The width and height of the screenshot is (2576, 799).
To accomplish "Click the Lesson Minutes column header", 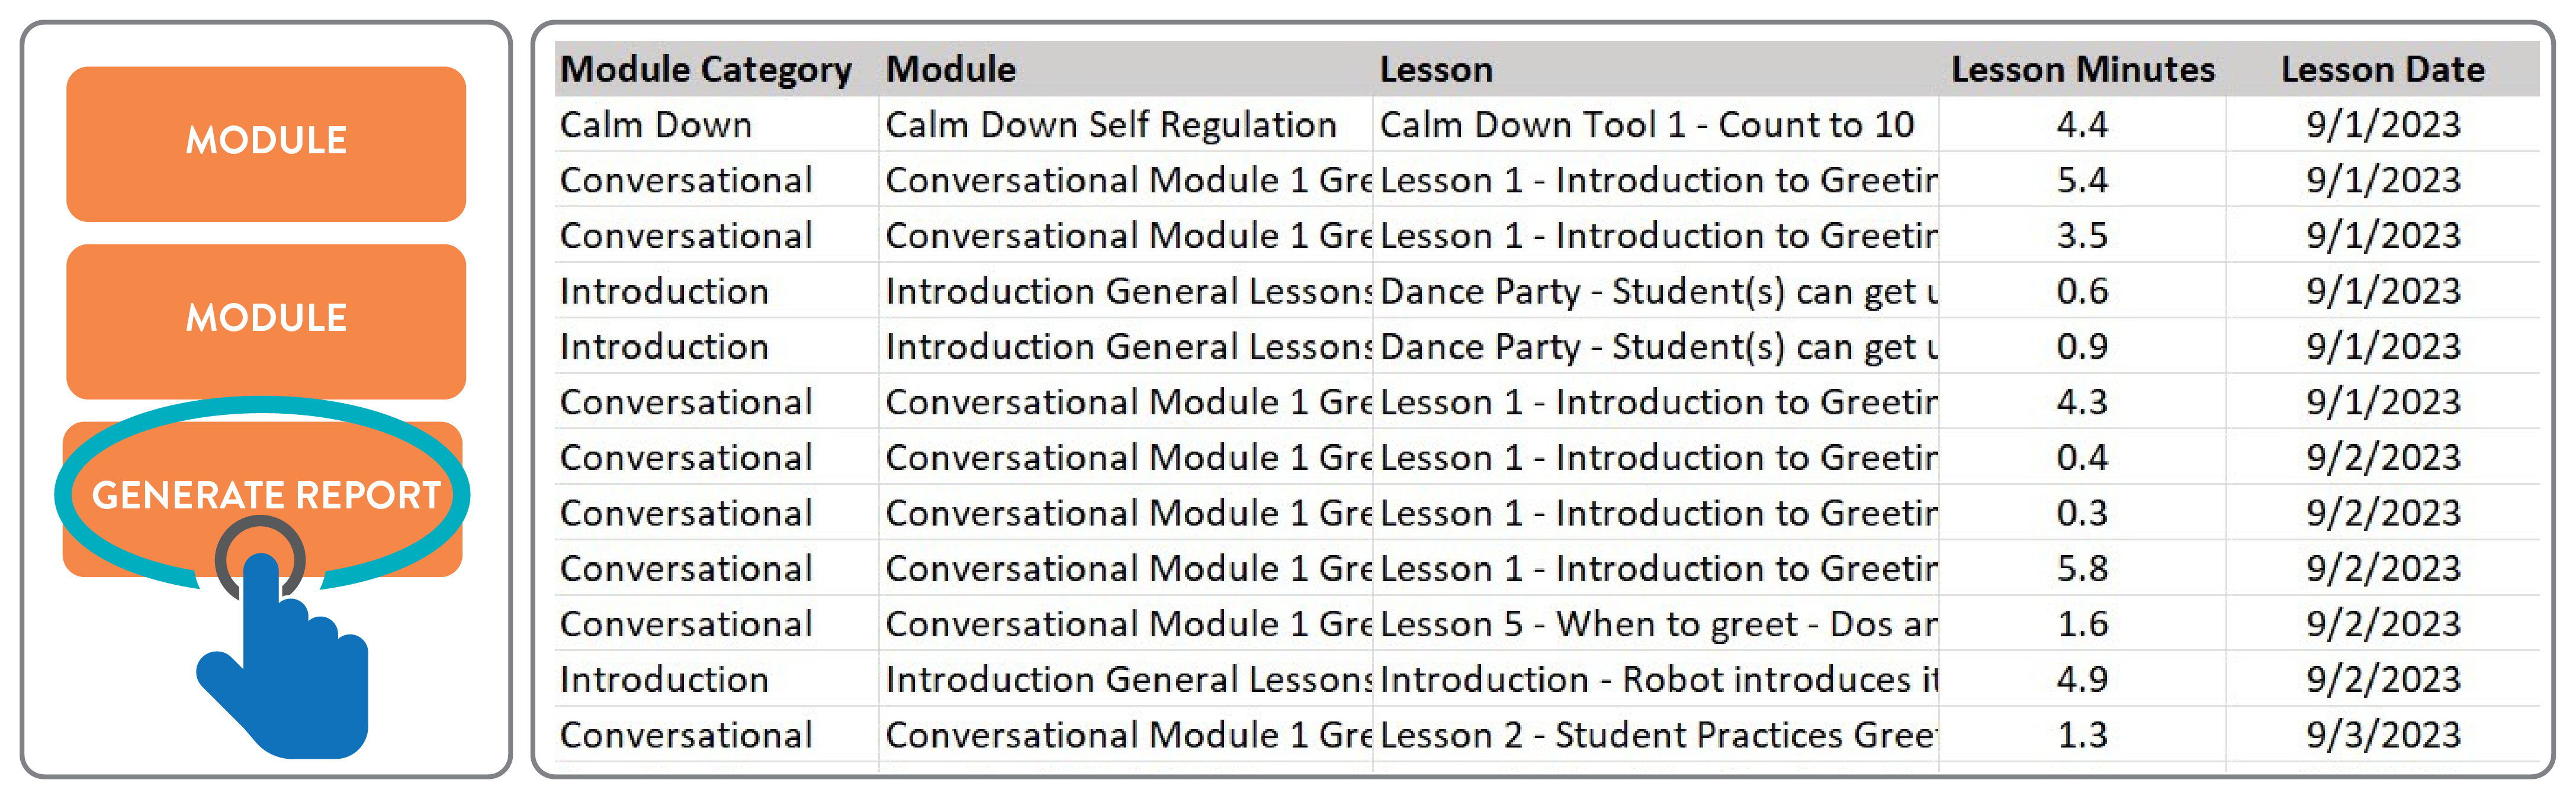I will [x=2082, y=70].
